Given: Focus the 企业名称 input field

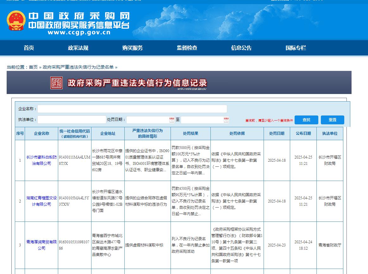Looking at the screenshot, I should click(132, 109).
